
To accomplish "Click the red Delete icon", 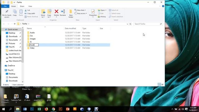I will click(x=57, y=12).
